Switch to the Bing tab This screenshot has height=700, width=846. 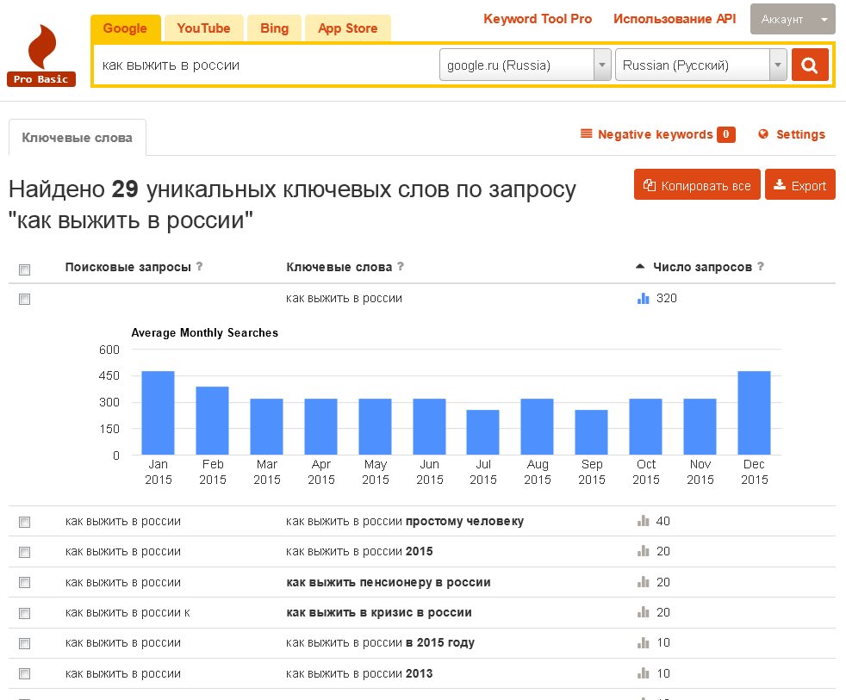pyautogui.click(x=274, y=28)
